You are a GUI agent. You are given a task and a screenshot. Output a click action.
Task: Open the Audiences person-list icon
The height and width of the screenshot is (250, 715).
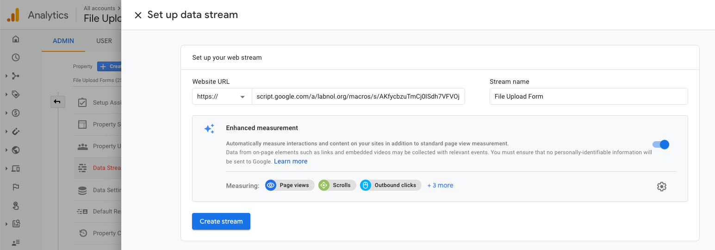click(16, 242)
